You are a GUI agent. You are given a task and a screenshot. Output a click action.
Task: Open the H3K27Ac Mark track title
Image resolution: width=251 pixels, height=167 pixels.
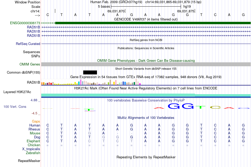tap(146, 88)
